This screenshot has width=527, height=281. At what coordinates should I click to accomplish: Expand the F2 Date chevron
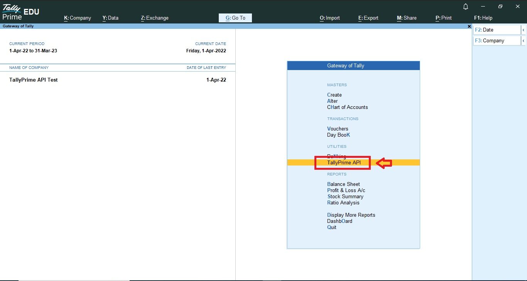(524, 30)
